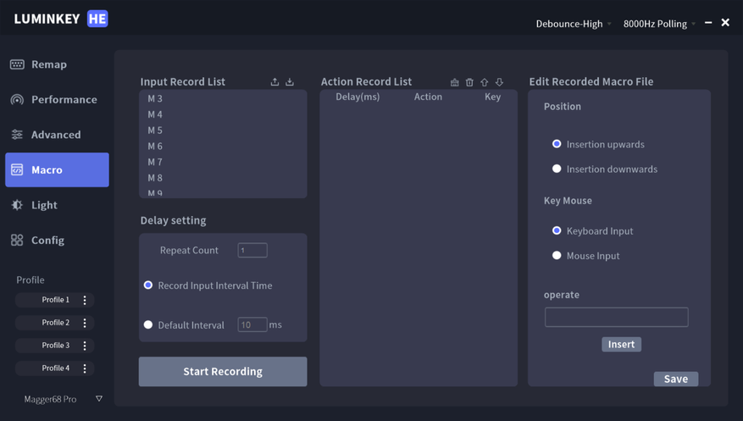Move action up with the up arrow icon

485,82
